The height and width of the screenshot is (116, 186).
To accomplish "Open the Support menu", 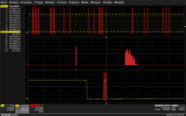I will coord(119,2).
